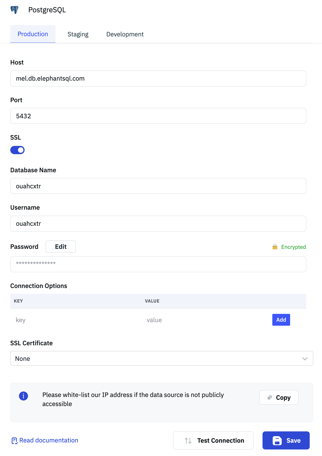Screen dimensions: 322x456
Task: Click the connection options key field
Action: click(x=75, y=320)
